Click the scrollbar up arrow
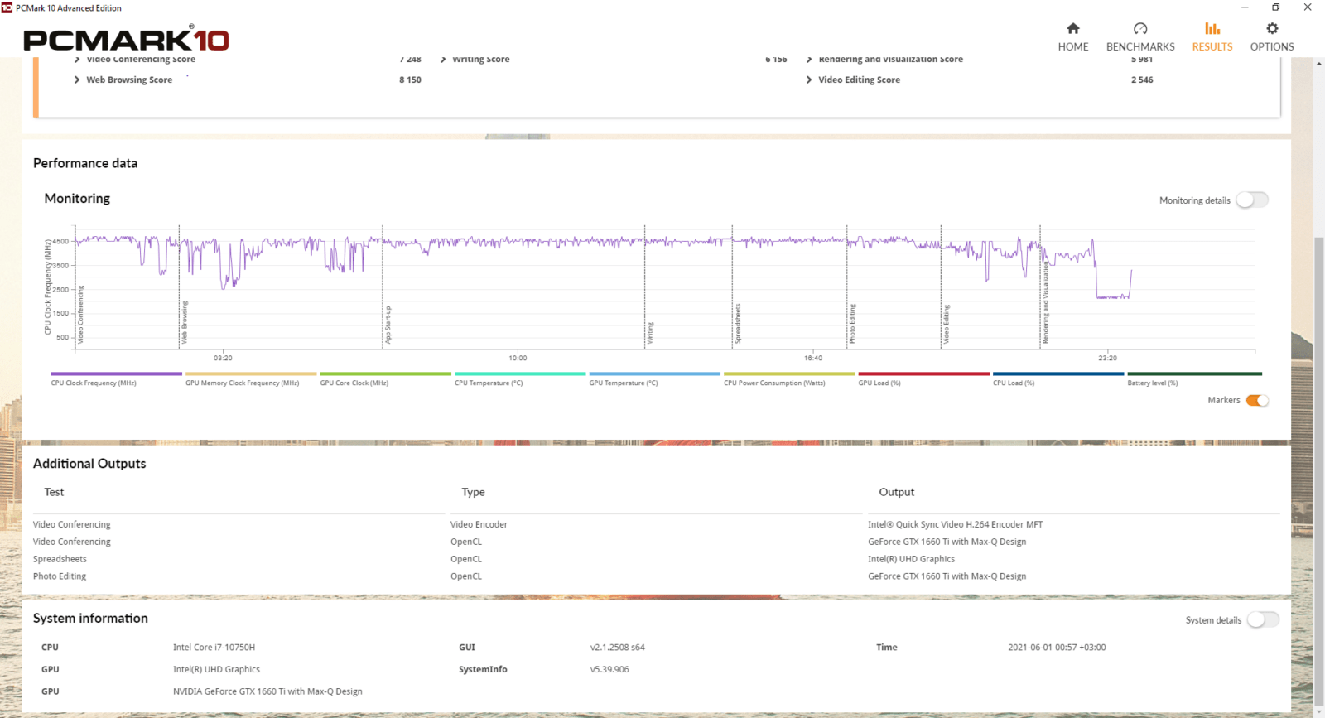This screenshot has height=718, width=1325. tap(1319, 64)
